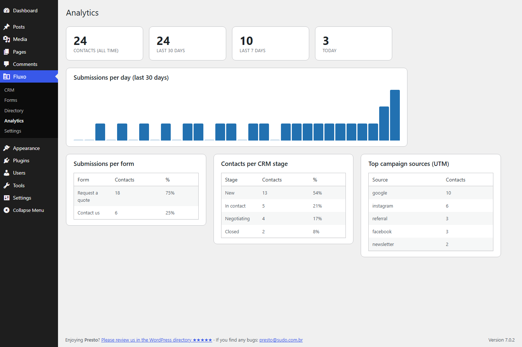Open the Forms submenu page
Screen dimensions: 522x347
(x=11, y=100)
